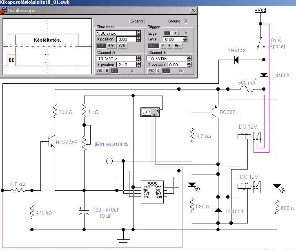Set the trigger source to Ext
The image size is (296, 250).
tap(177, 46)
